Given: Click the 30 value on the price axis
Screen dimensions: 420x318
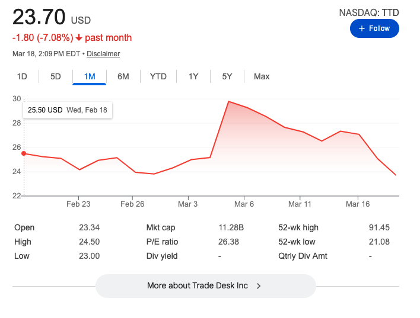Looking at the screenshot, I should point(17,99).
